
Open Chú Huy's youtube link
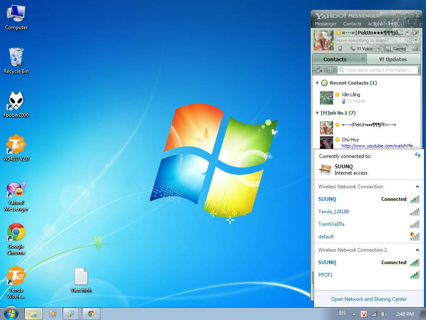380,146
